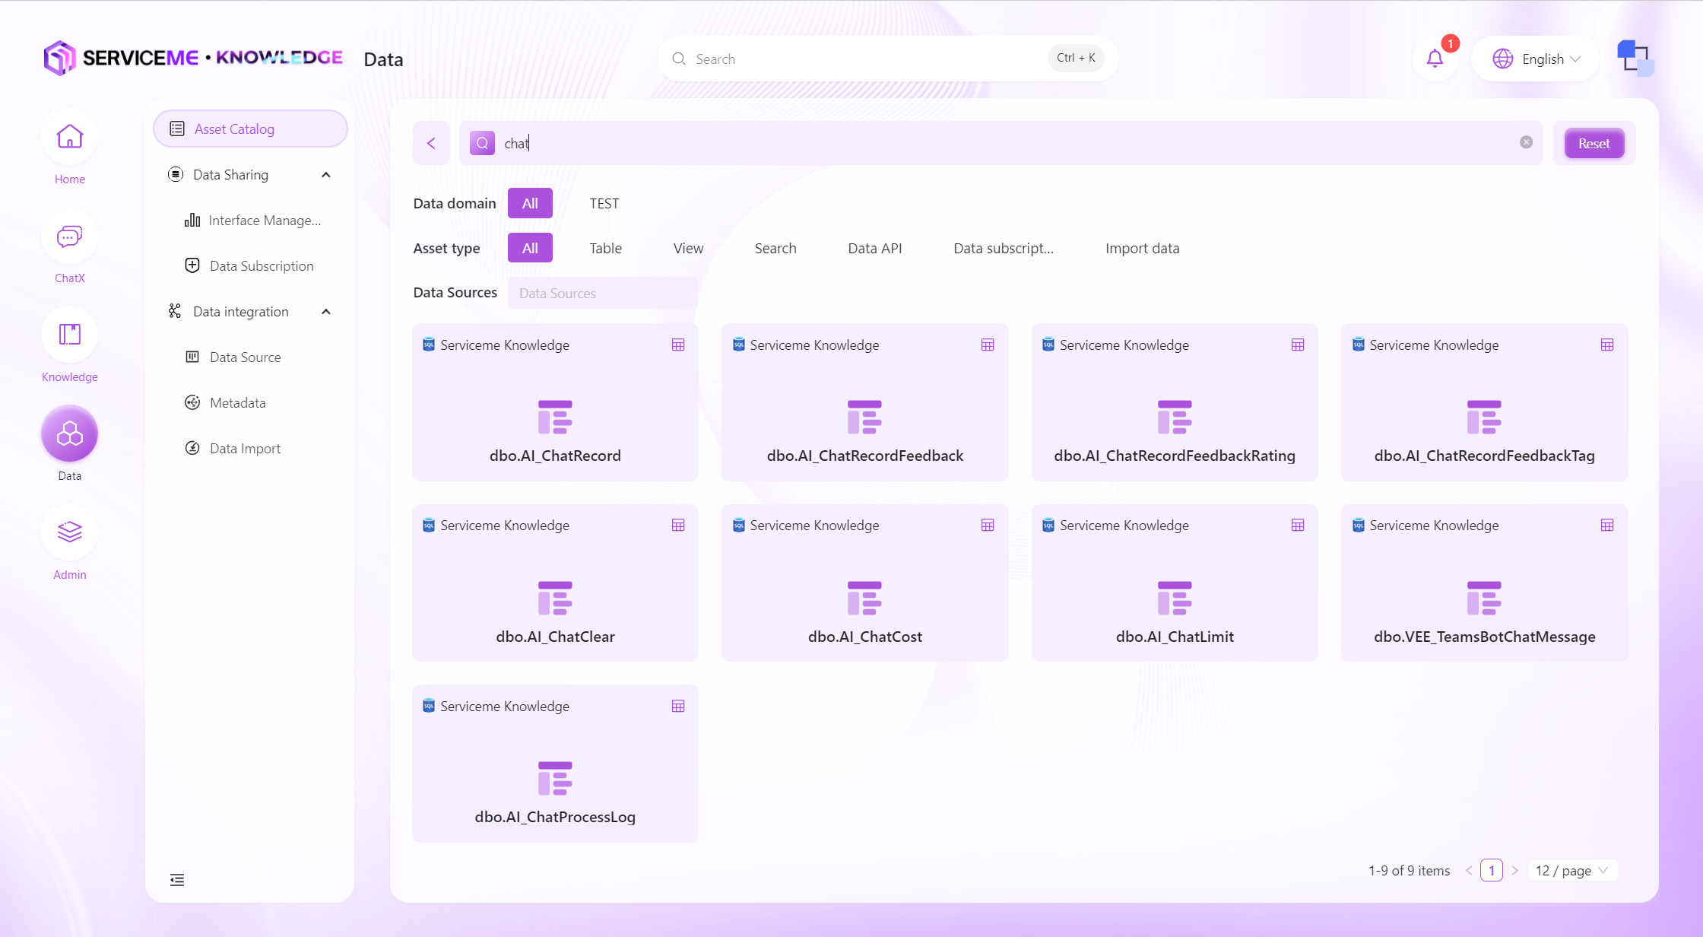
Task: Select TEST data domain filter
Action: pos(604,203)
